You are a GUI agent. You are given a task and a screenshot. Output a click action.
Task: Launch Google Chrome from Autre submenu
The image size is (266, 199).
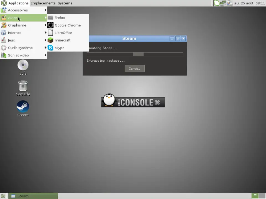68,25
